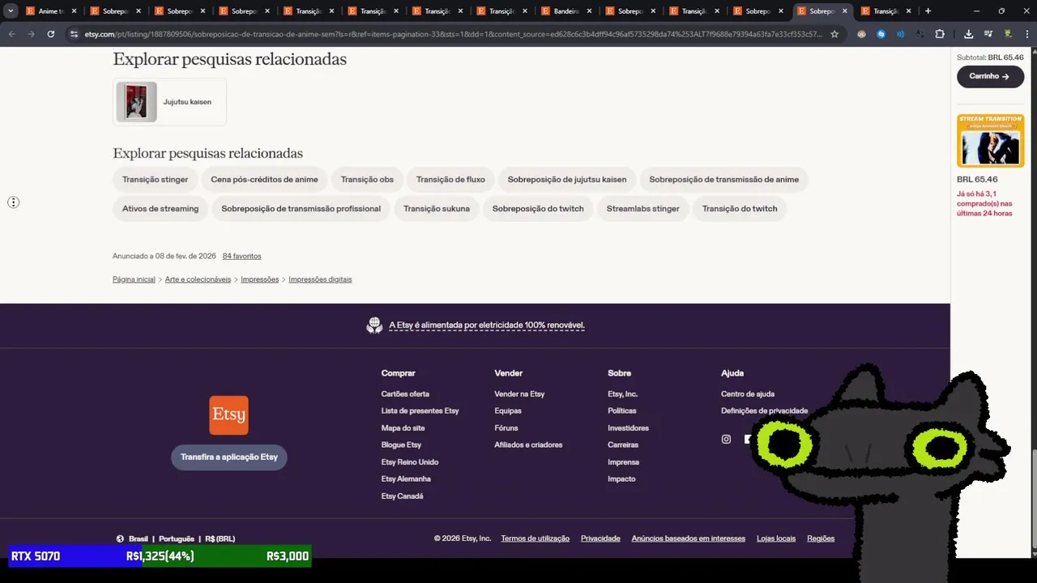Select the Transição stinger chip

[155, 180]
